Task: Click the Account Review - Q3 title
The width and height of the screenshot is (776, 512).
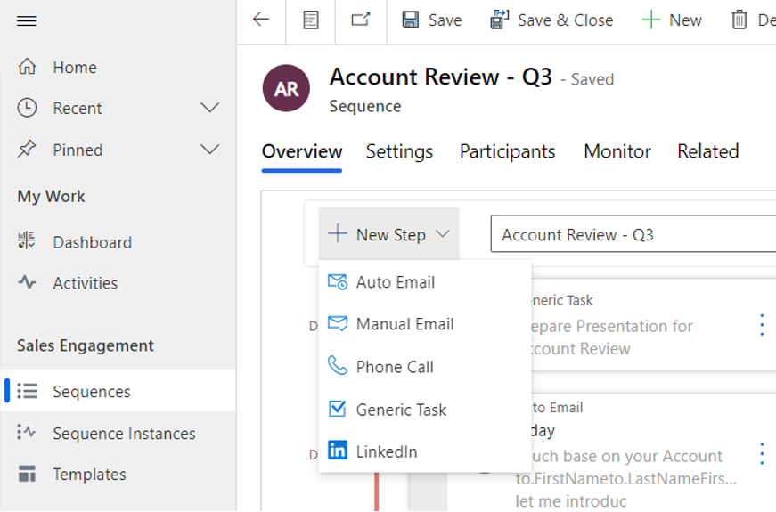Action: coord(440,77)
